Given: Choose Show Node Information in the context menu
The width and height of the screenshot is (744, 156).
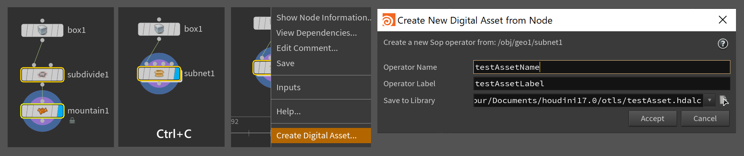Looking at the screenshot, I should click(x=321, y=18).
